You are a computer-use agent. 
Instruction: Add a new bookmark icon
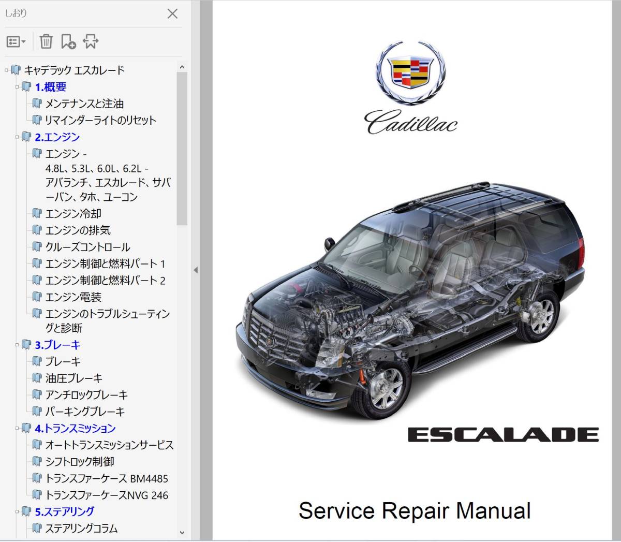click(x=68, y=41)
